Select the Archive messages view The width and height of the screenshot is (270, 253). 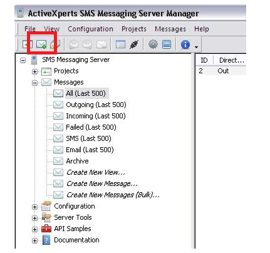(x=77, y=161)
